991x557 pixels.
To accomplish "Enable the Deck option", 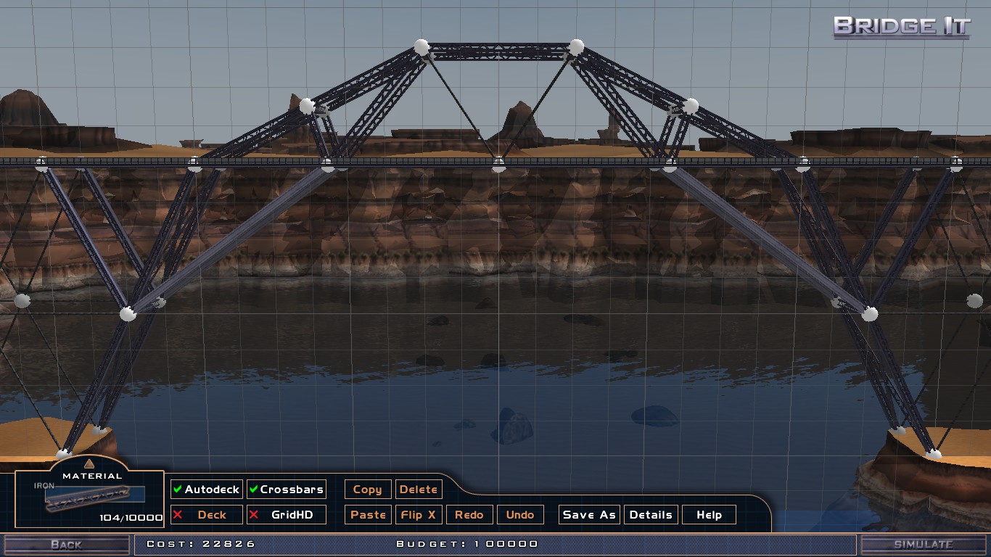I will coord(207,515).
